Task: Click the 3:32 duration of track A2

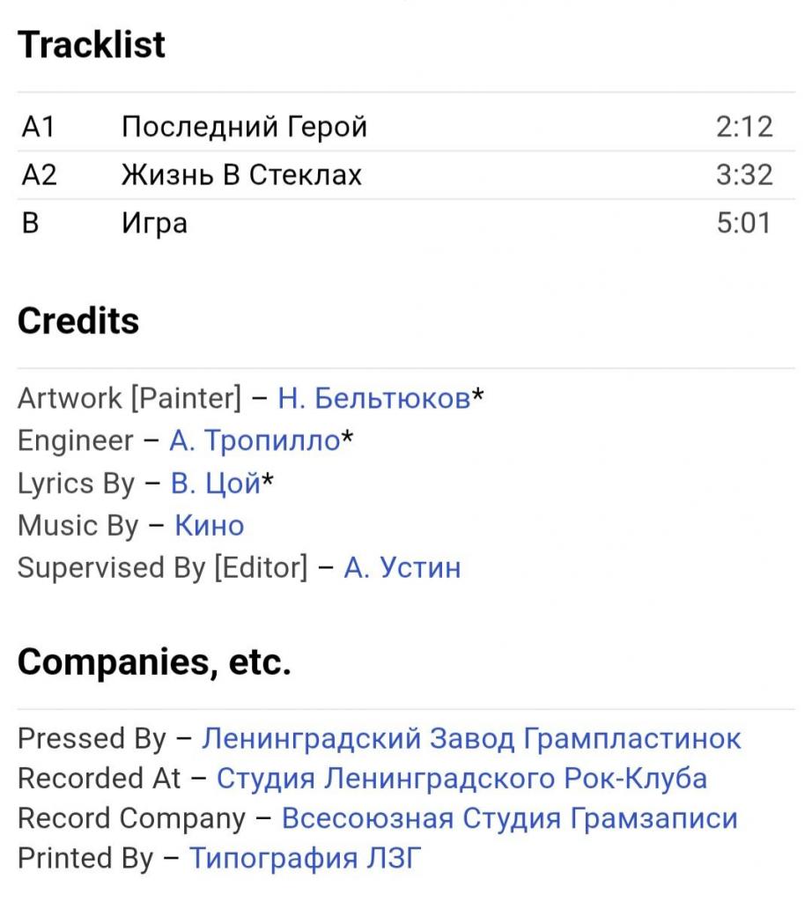Action: pyautogui.click(x=744, y=175)
